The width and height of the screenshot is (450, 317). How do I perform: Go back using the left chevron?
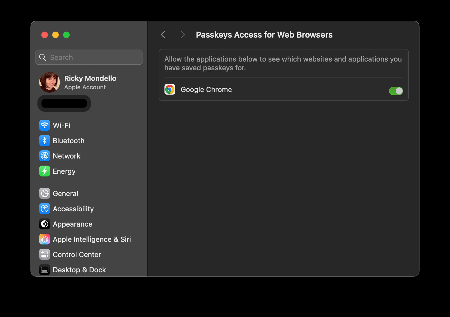[163, 35]
